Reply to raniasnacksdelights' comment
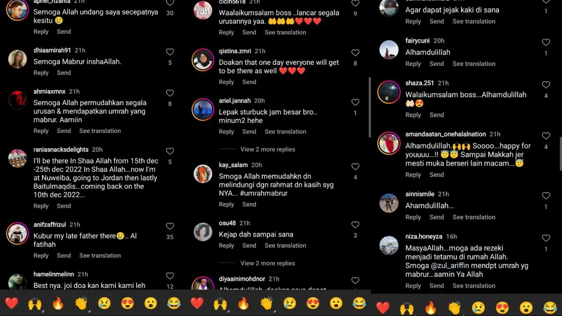The image size is (562, 316). tap(41, 206)
